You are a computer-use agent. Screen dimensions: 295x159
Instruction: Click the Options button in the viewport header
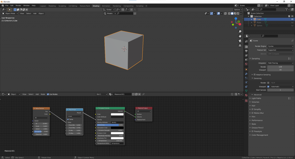(238, 9)
